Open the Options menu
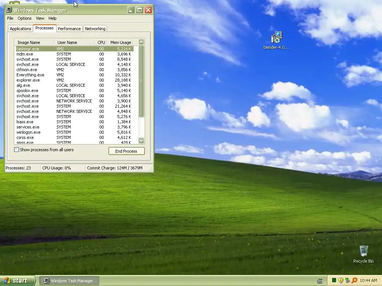The width and height of the screenshot is (382, 286). click(24, 18)
